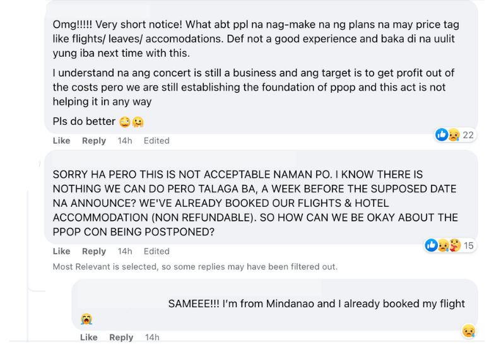Open the 15 reactions count

[x=469, y=246]
